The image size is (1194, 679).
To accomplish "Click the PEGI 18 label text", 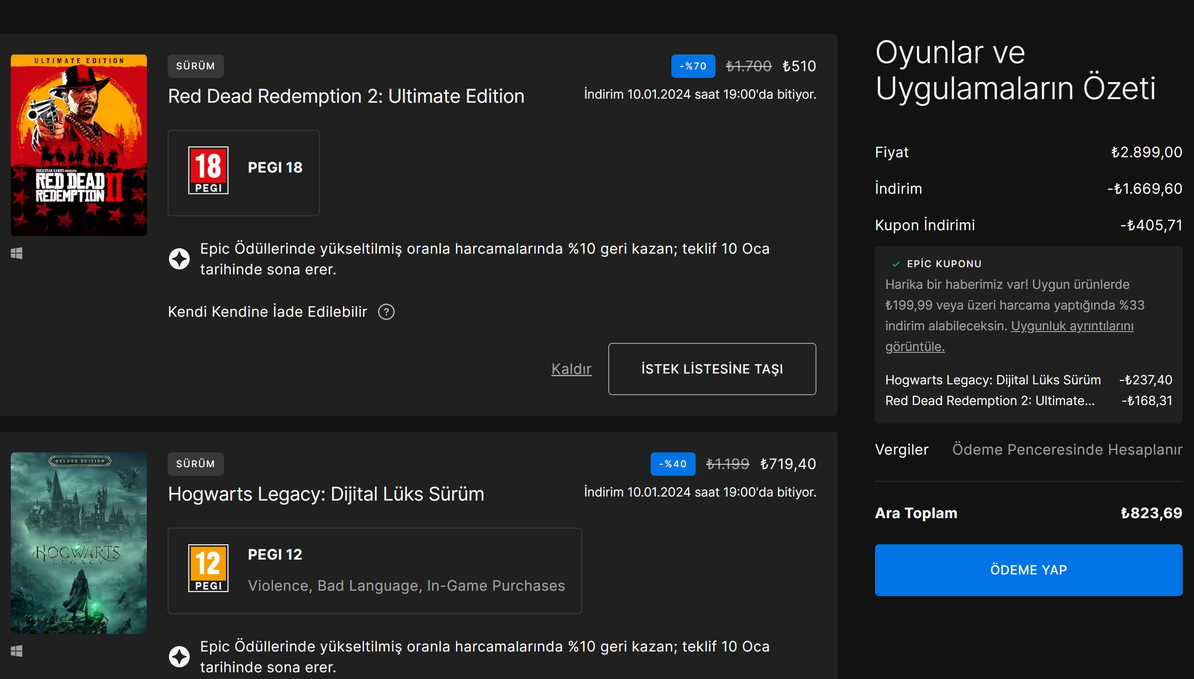I will click(x=275, y=168).
